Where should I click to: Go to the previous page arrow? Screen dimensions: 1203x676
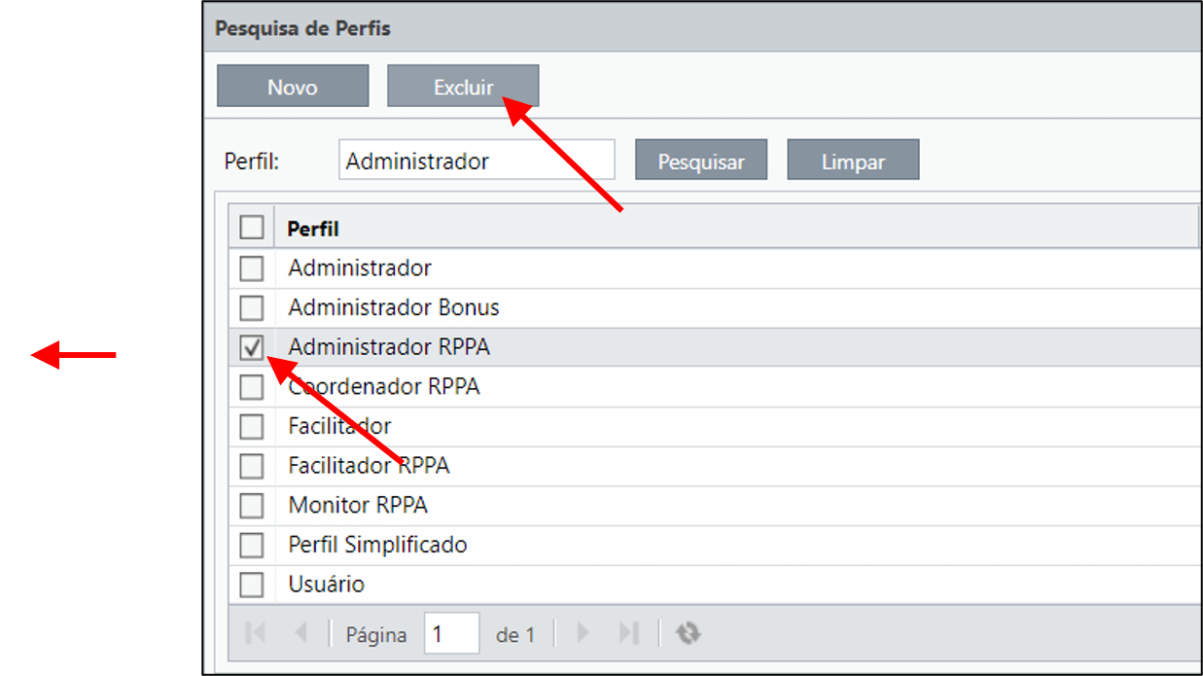301,633
